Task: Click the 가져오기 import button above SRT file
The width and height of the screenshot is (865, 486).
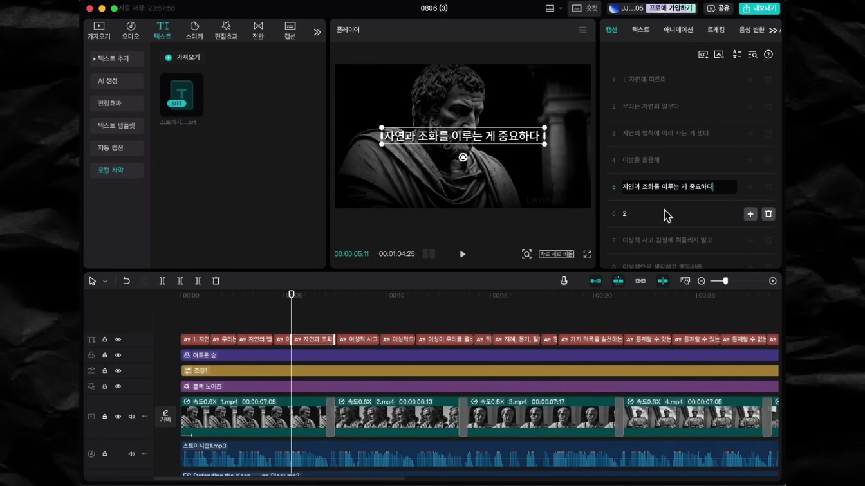Action: pos(182,57)
